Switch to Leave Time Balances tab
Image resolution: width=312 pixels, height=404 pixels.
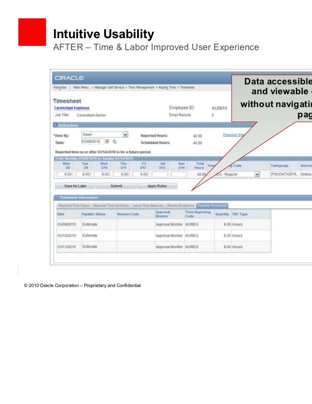tap(148, 206)
